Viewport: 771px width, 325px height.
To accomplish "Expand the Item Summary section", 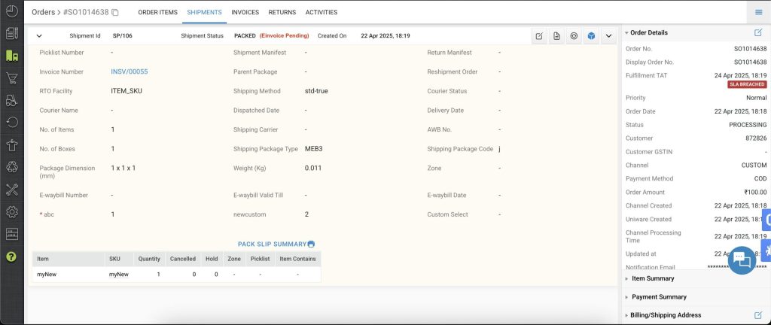I will tap(652, 278).
